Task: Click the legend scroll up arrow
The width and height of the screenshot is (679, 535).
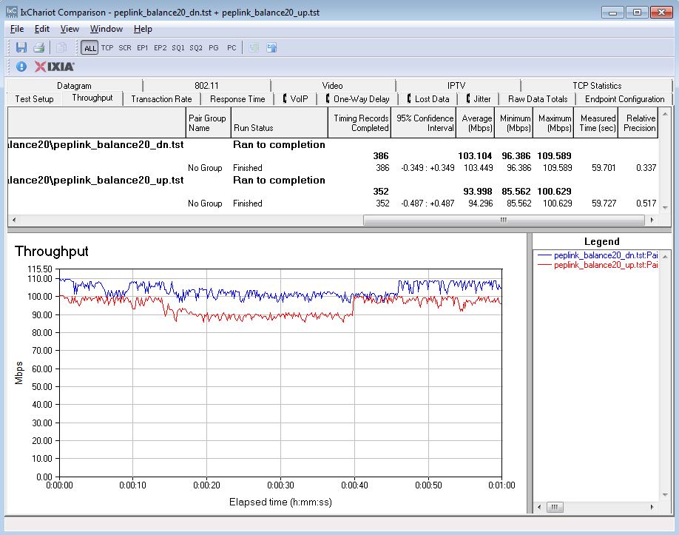Action: pos(666,257)
